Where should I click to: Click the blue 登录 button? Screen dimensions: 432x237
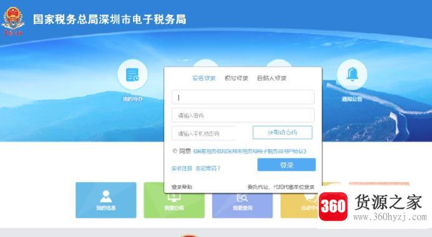[287, 165]
